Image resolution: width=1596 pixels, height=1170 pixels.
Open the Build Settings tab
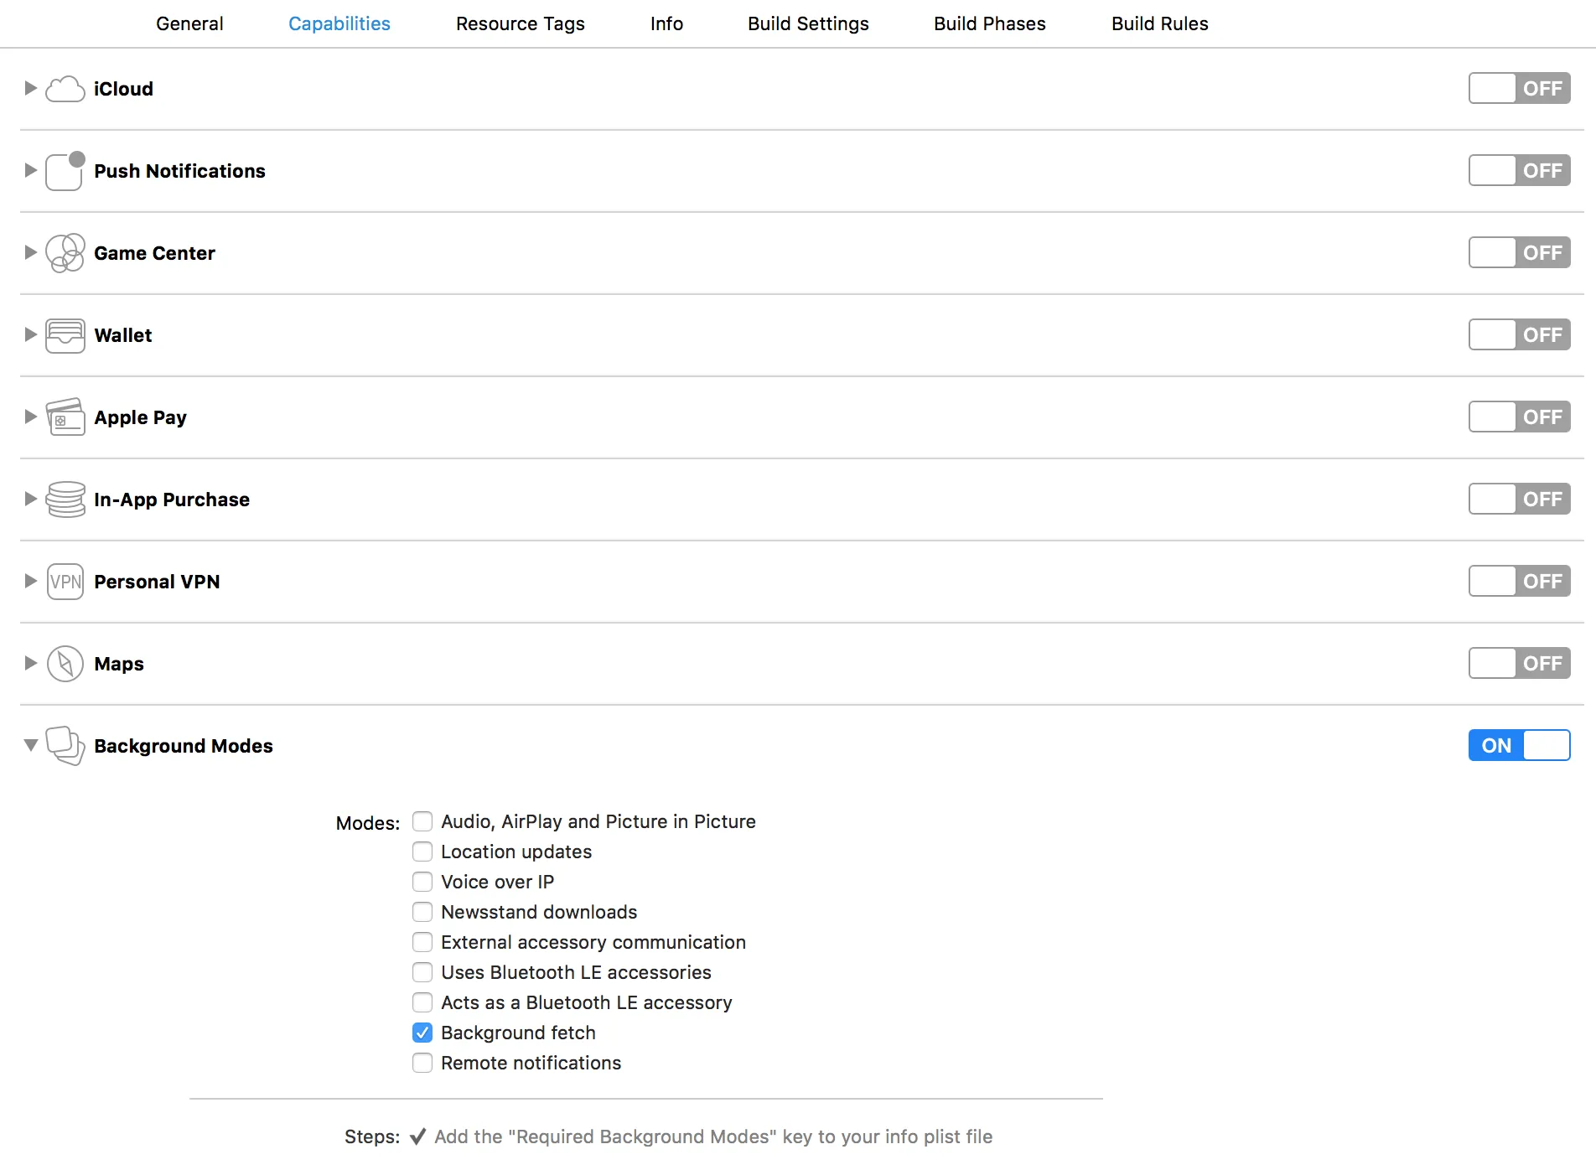pyautogui.click(x=808, y=23)
